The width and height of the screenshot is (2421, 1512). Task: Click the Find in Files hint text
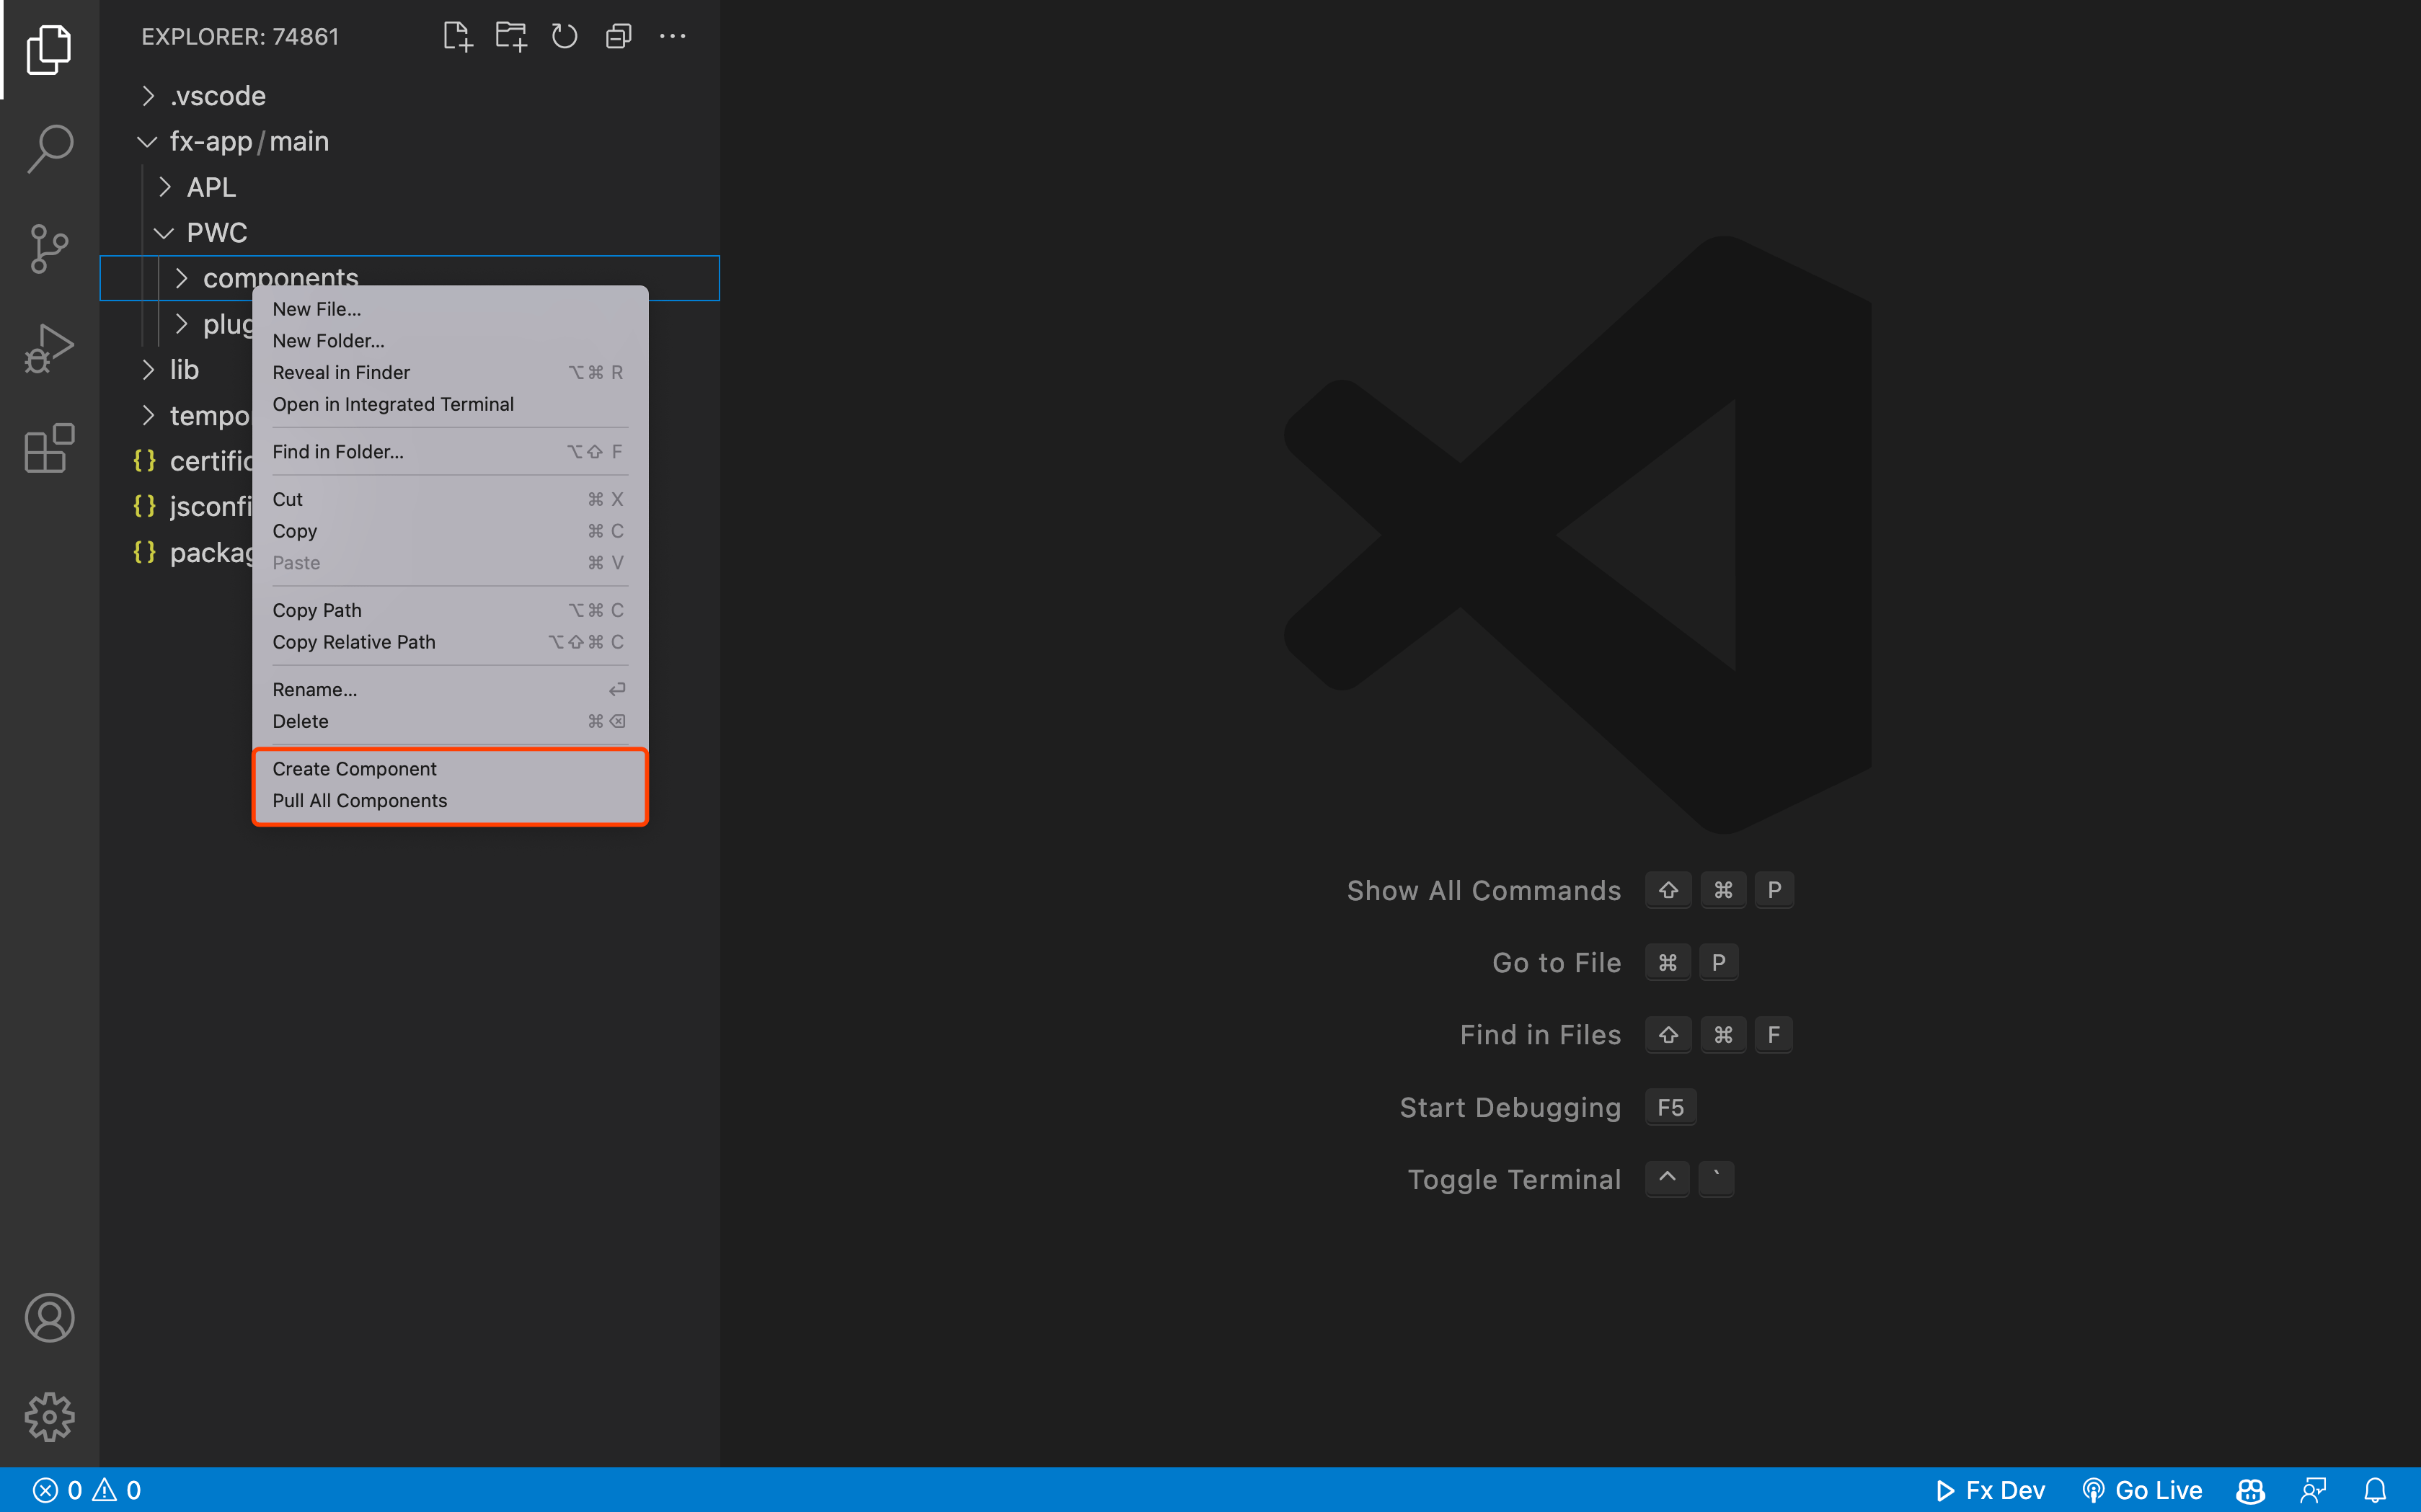(1541, 1035)
